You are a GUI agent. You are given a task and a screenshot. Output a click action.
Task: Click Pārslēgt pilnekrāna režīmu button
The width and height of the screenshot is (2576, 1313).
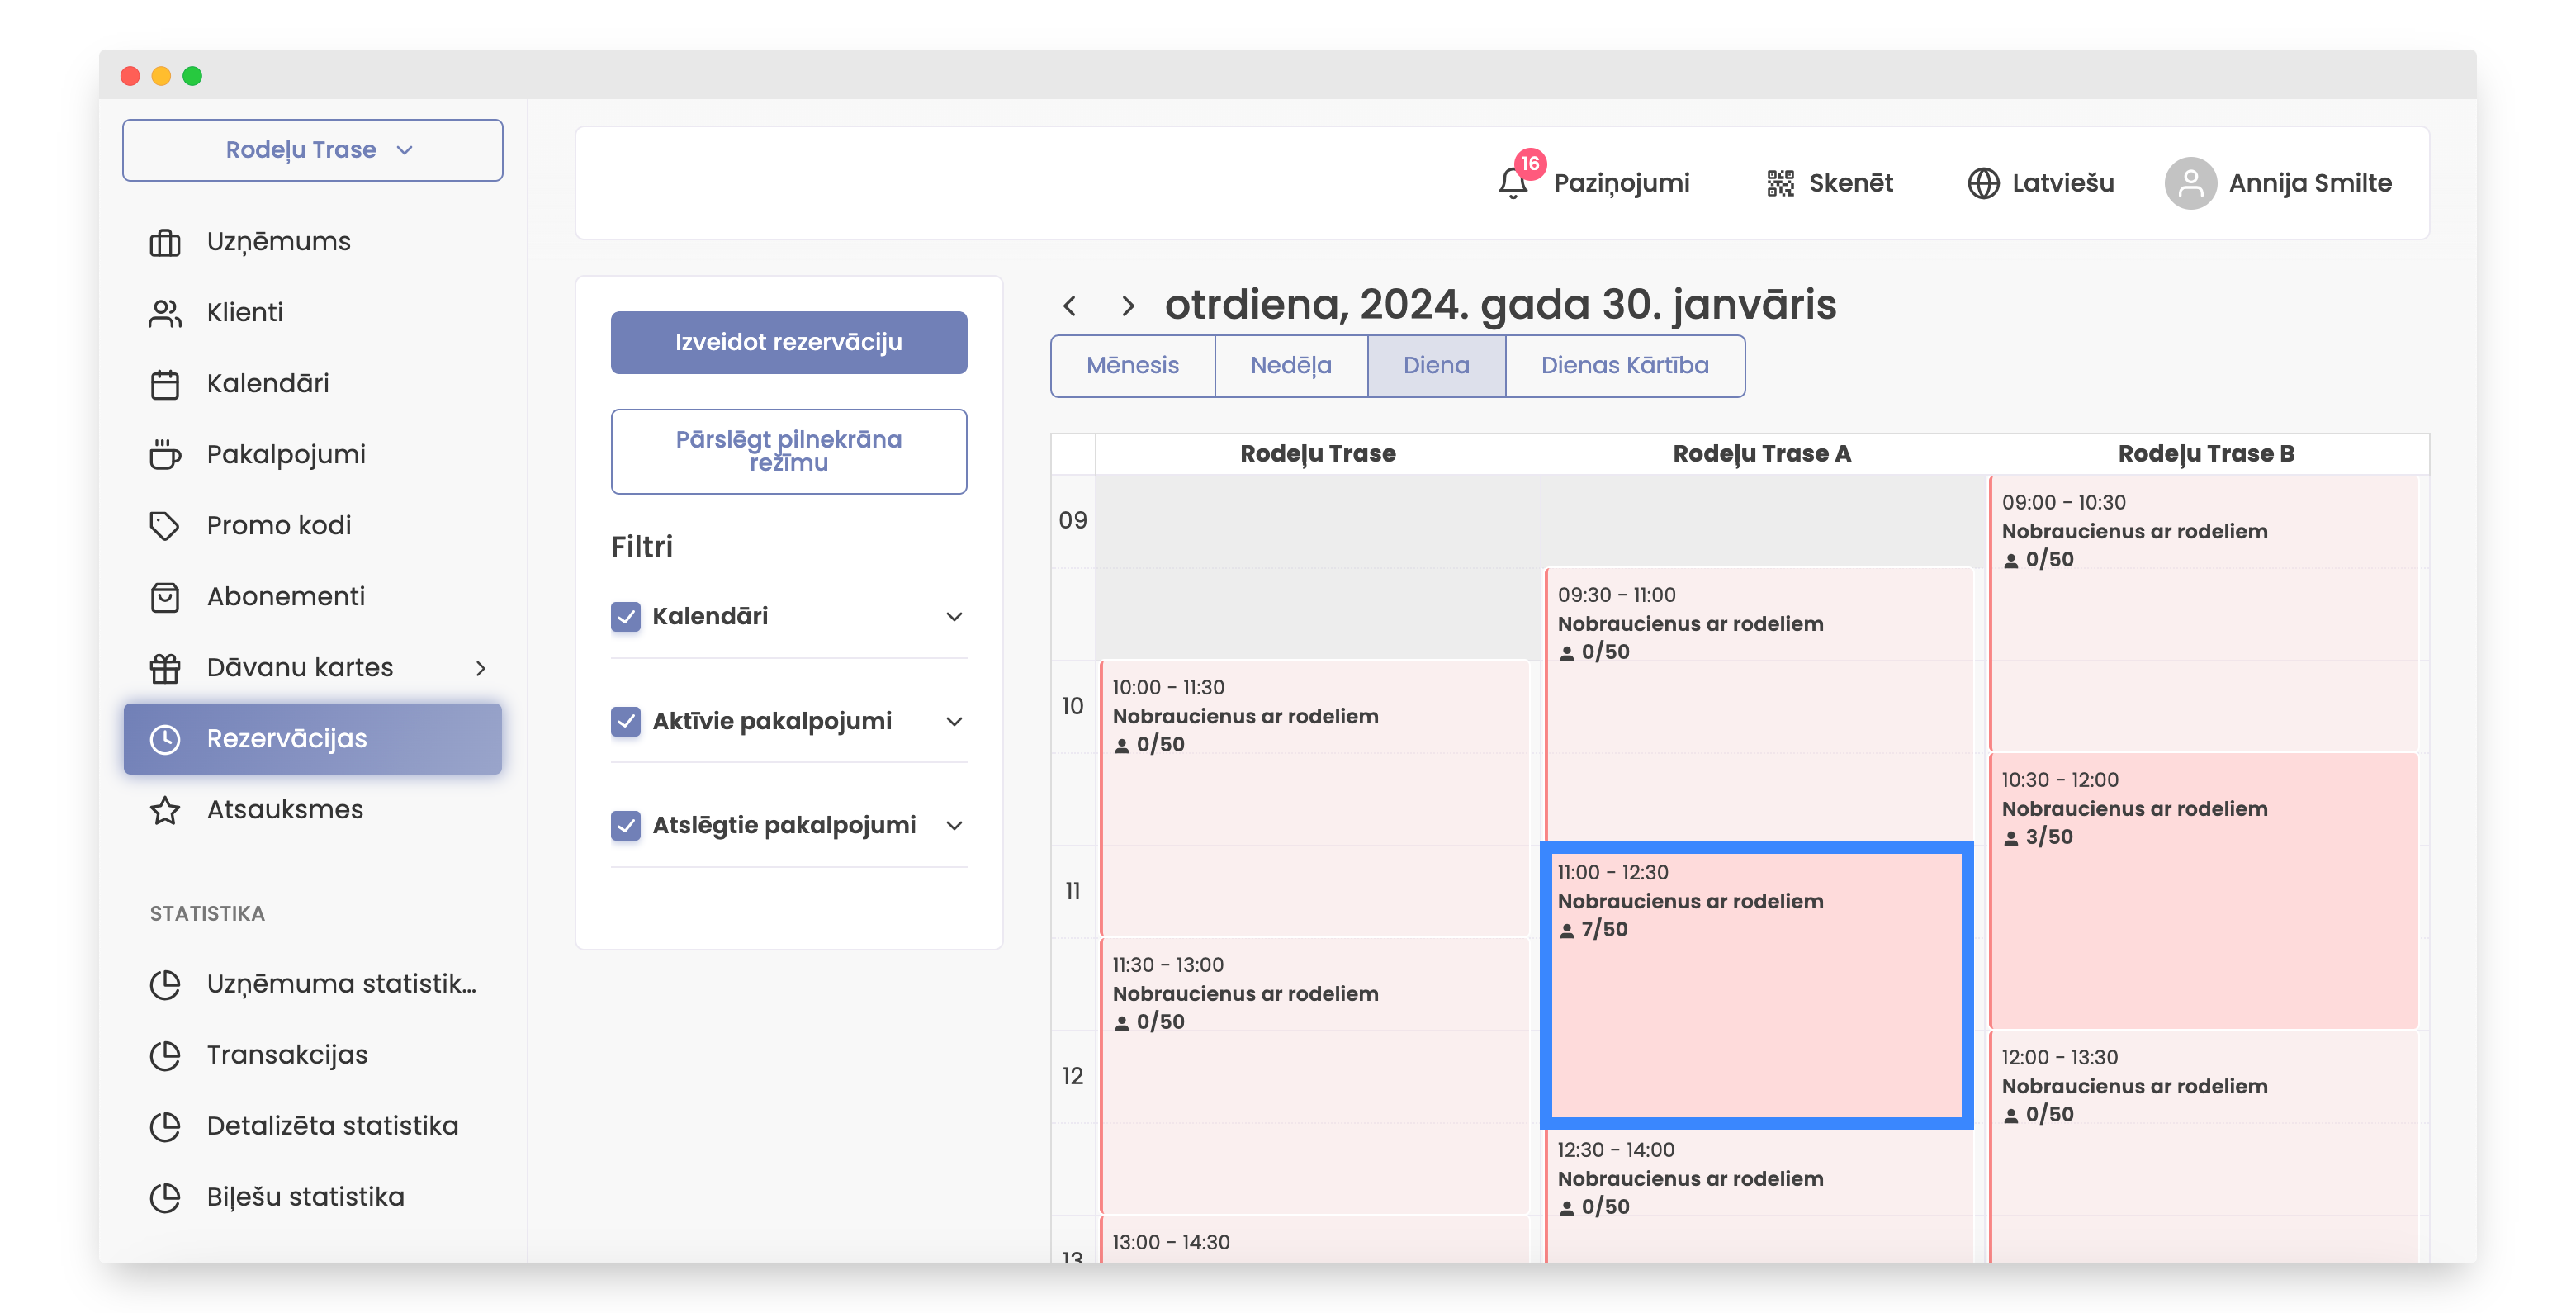(x=788, y=451)
